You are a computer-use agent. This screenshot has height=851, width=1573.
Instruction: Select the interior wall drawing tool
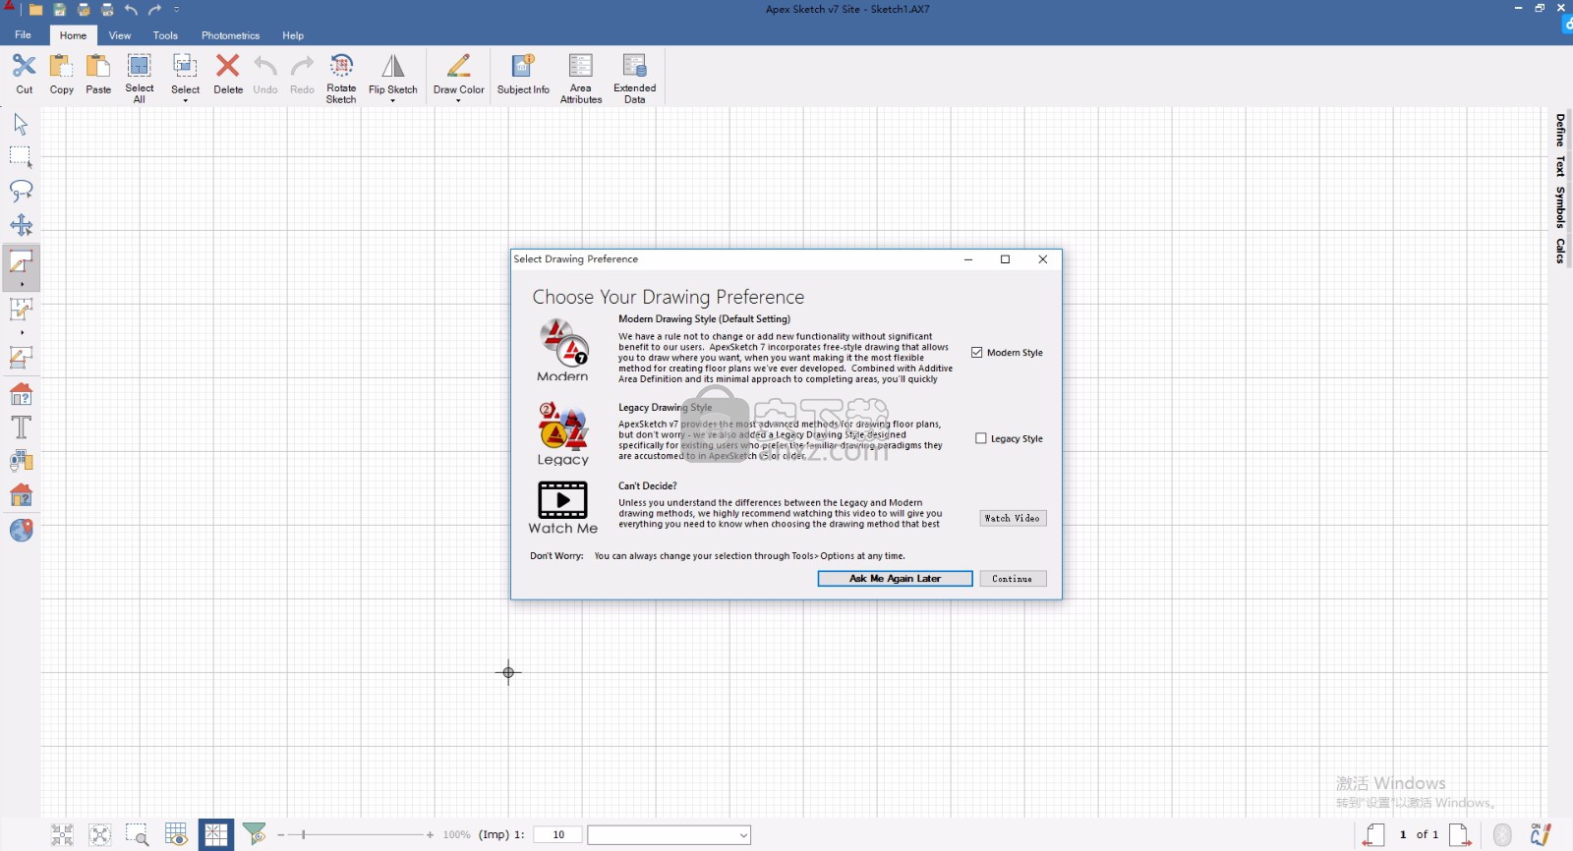click(x=21, y=309)
